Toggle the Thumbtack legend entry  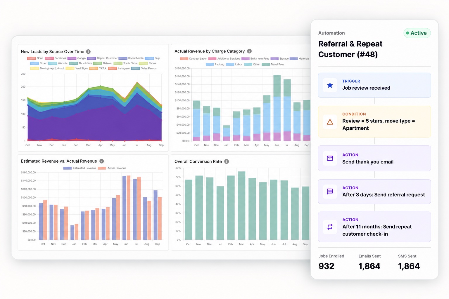(x=80, y=63)
